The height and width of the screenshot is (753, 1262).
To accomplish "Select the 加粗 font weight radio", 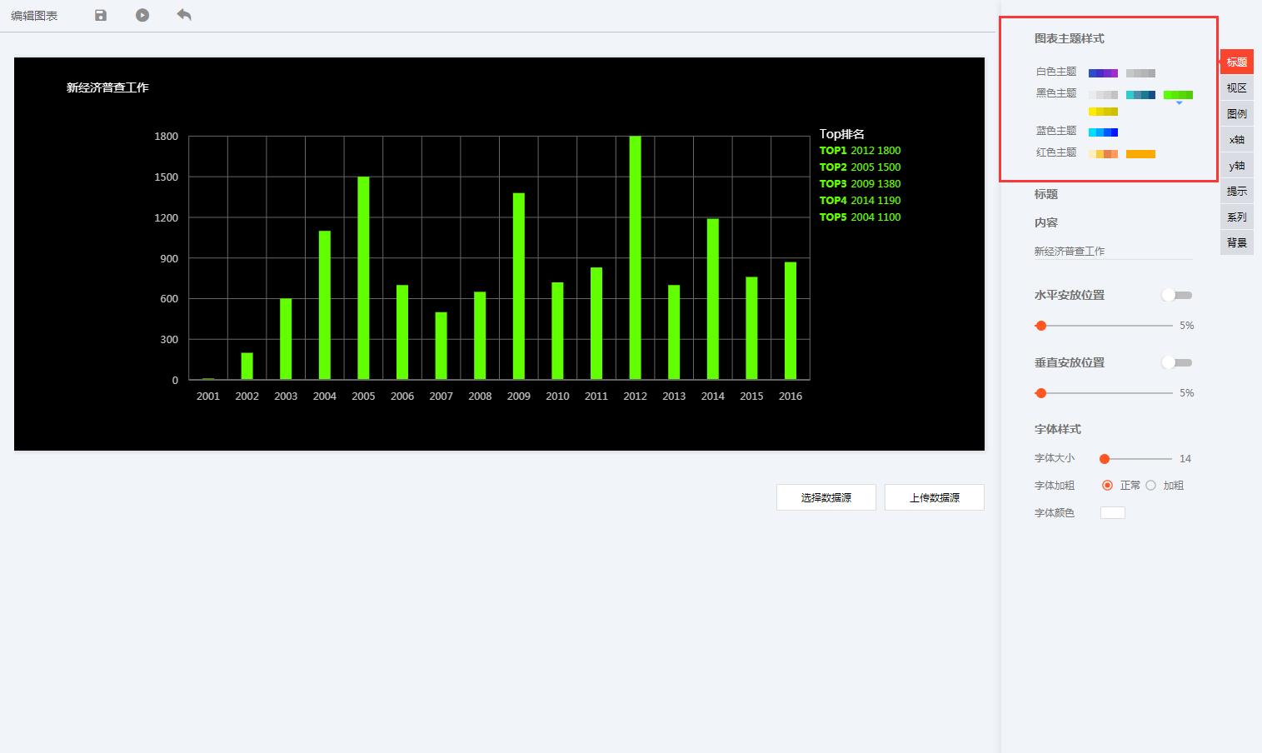I will (x=1150, y=486).
